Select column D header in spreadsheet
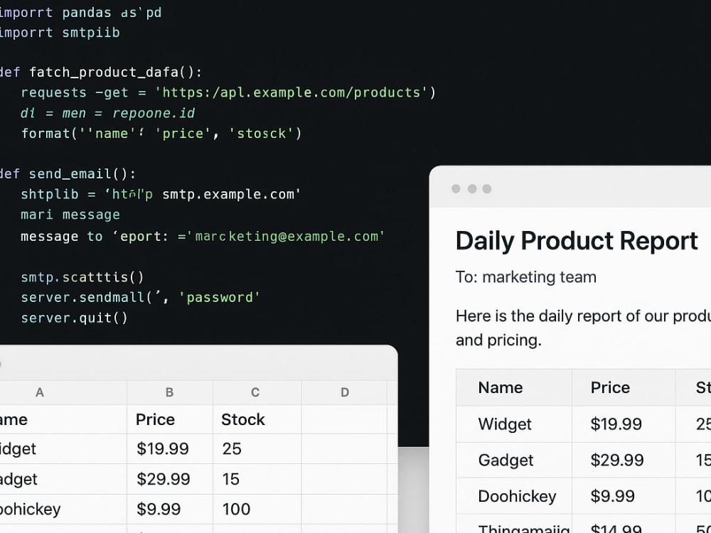 coord(345,392)
